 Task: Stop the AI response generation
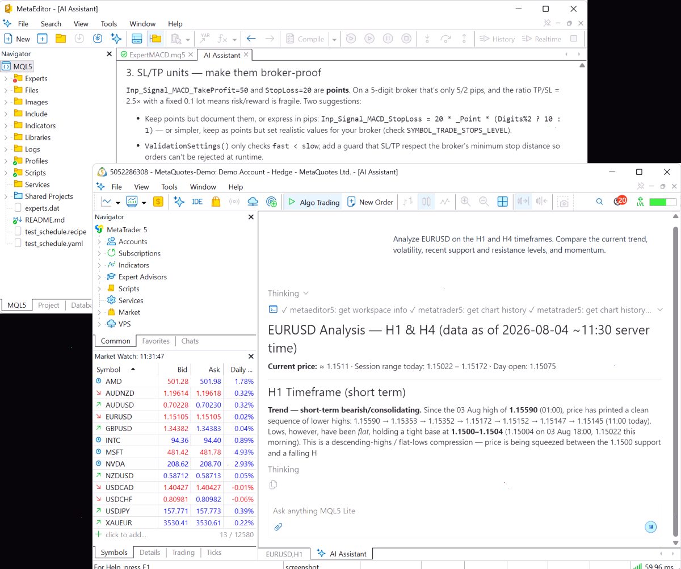pos(651,527)
